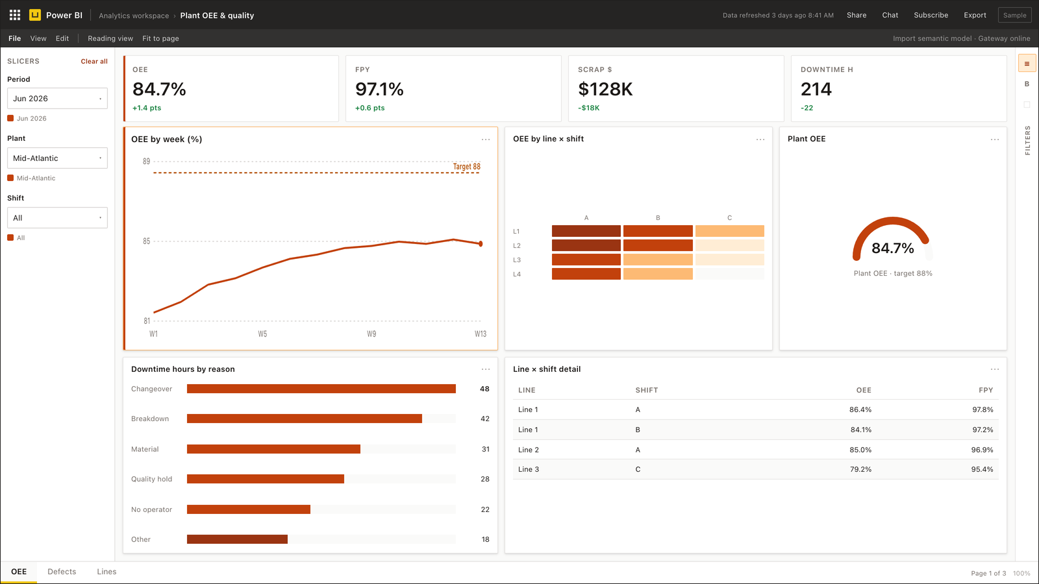Screen dimensions: 1039x584
Task: Click the Export button
Action: tap(975, 15)
